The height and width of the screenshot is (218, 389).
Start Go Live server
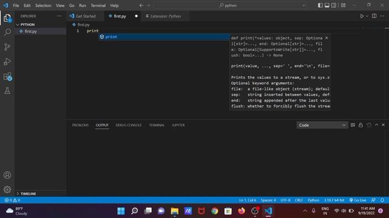point(357,200)
